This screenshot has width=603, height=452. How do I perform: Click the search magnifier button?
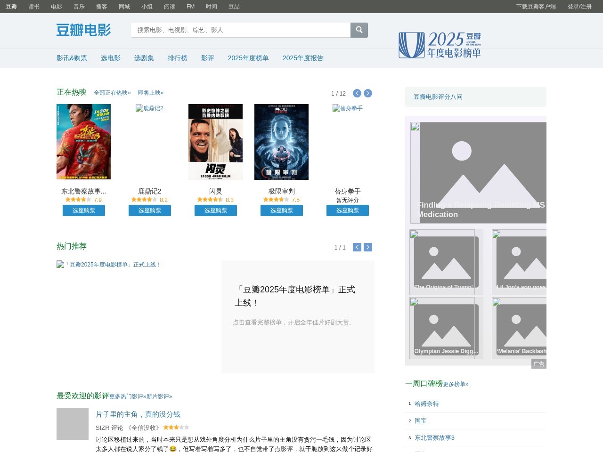359,30
